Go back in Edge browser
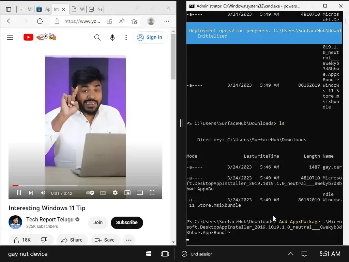Screen dimensions: 349x262 click(x=10, y=21)
